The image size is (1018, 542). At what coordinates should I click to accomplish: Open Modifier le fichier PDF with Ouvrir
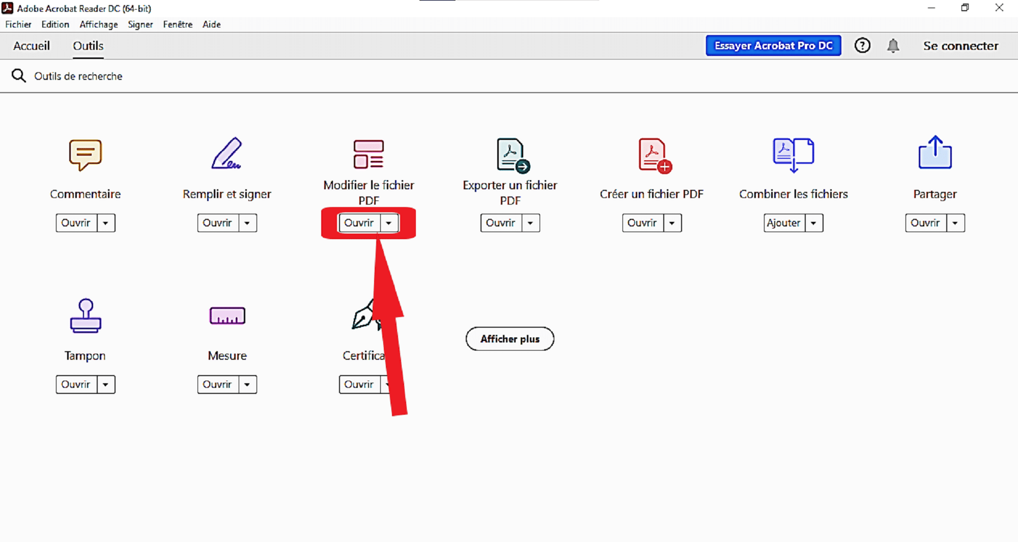[x=359, y=223]
